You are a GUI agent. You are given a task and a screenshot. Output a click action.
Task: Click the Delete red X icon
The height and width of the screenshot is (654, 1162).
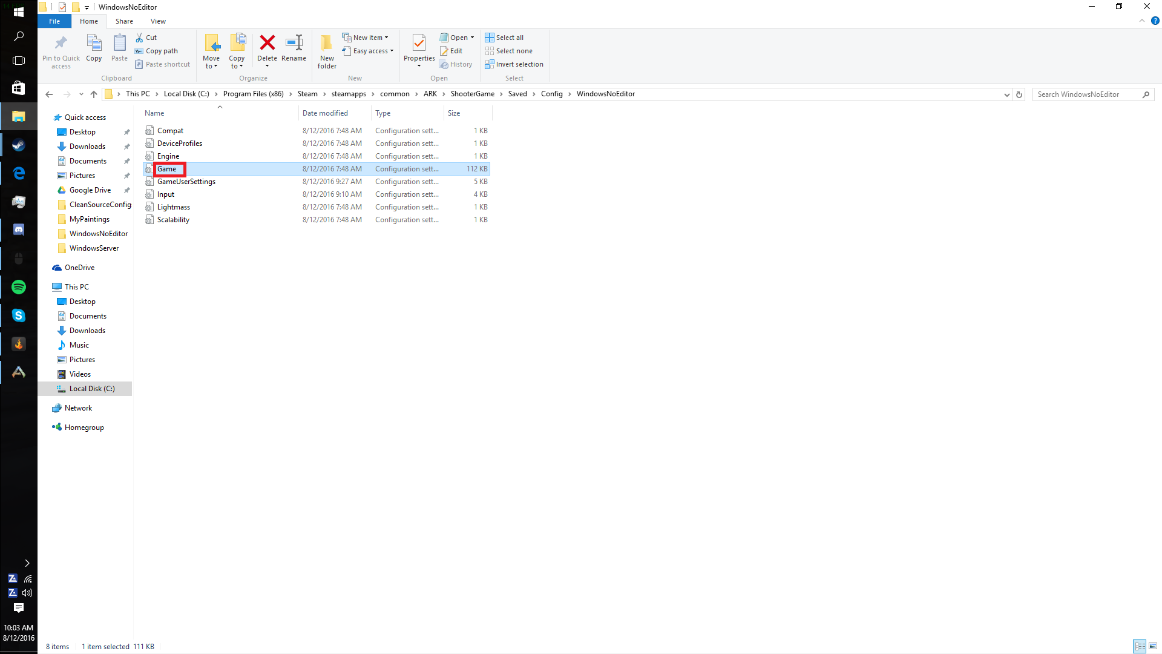pos(267,43)
